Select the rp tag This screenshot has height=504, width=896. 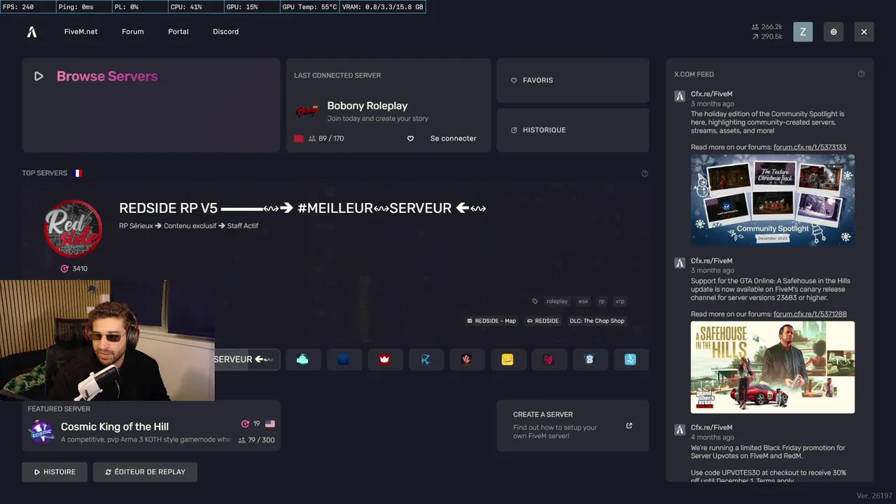[601, 301]
